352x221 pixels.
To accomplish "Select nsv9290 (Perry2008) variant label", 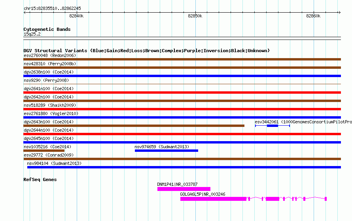I will 46,80.
